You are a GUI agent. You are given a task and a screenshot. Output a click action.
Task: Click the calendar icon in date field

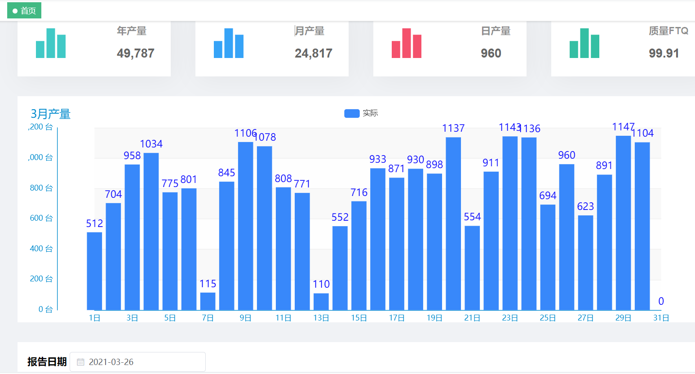click(80, 362)
